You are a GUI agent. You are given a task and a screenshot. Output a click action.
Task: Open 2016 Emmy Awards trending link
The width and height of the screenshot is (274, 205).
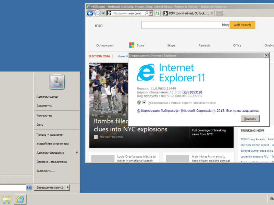click(x=252, y=139)
